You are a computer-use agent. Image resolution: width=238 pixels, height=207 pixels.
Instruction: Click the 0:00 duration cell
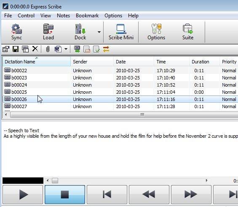[199, 92]
